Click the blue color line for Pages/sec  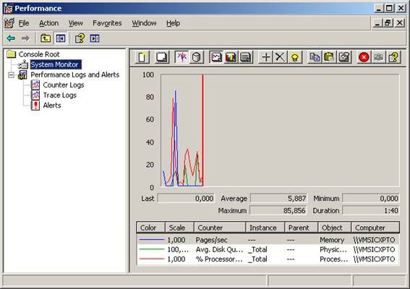click(x=152, y=240)
